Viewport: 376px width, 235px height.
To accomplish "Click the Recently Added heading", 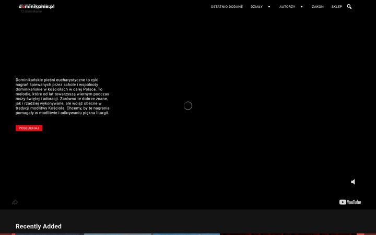I will pos(39,226).
